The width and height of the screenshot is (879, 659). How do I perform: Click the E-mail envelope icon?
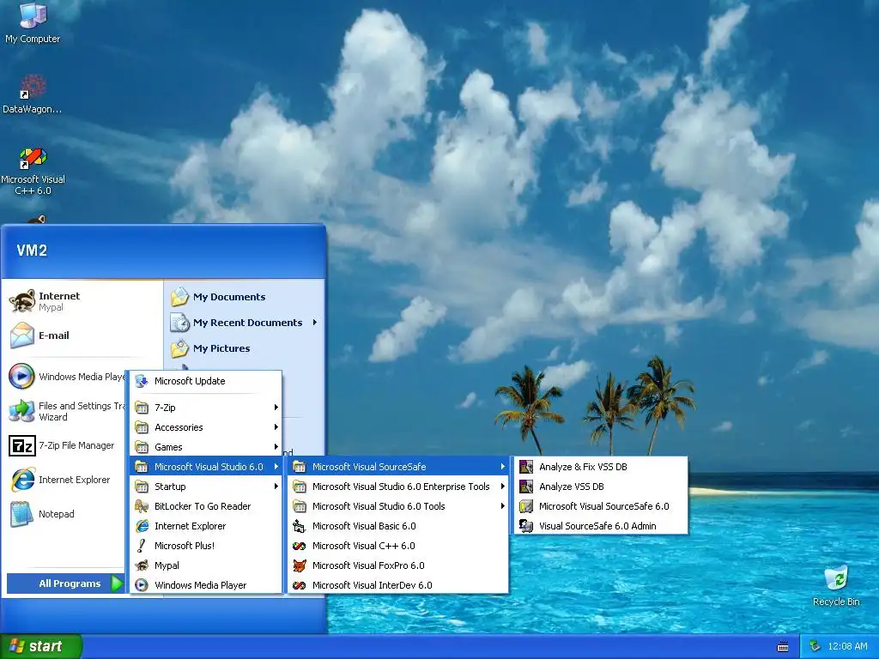pos(21,336)
